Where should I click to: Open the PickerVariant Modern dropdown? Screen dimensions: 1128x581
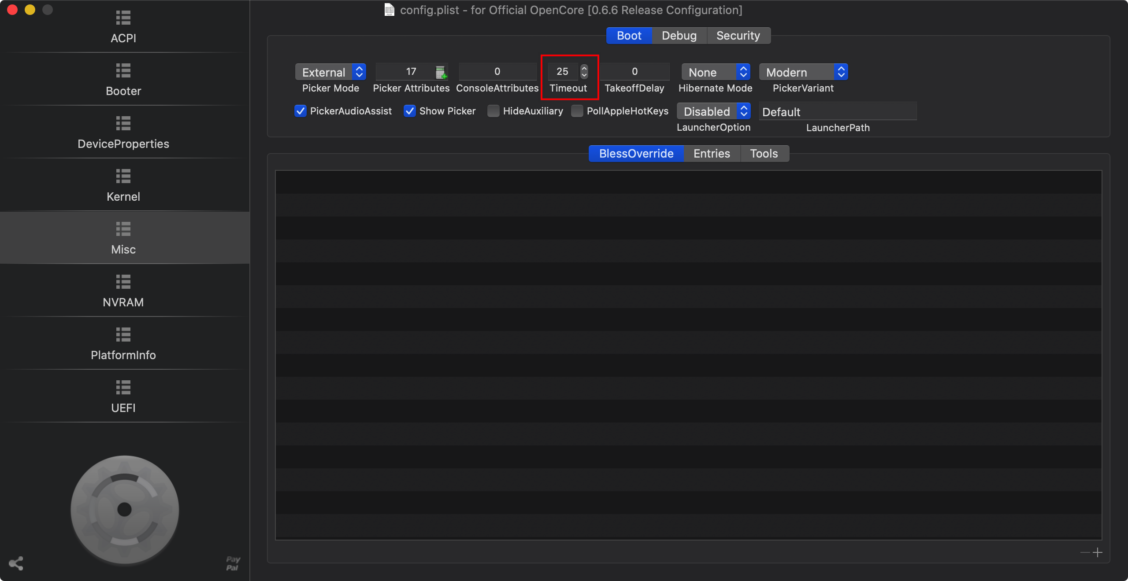point(803,72)
